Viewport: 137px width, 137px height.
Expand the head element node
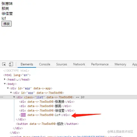pyautogui.click(x=5, y=79)
